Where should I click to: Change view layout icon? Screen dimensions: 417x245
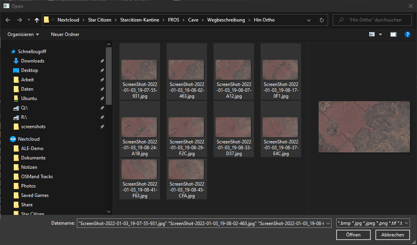pyautogui.click(x=372, y=34)
